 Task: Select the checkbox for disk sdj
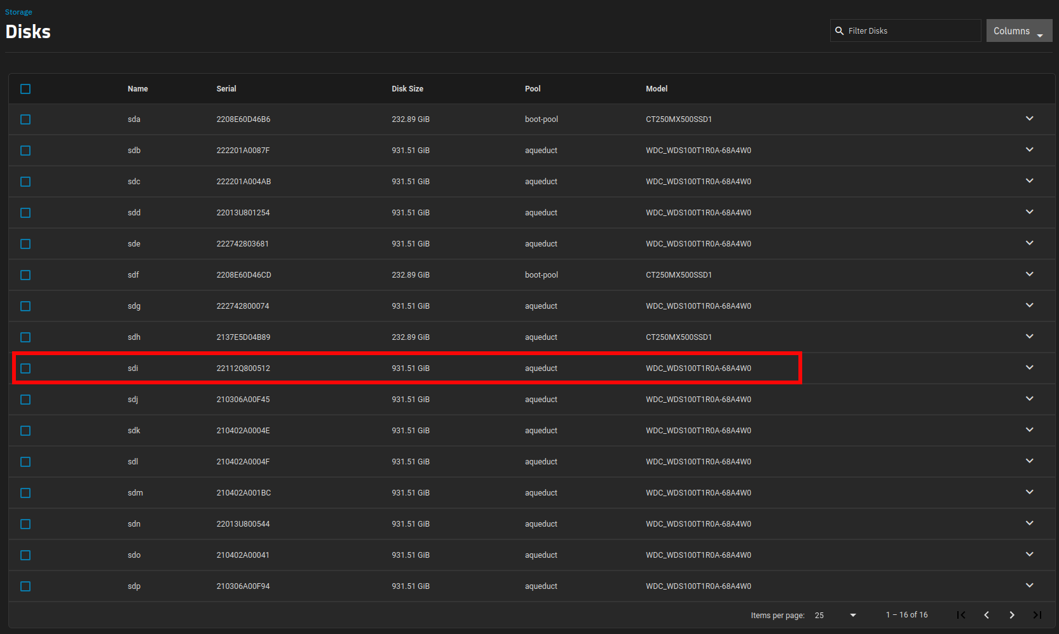coord(25,400)
